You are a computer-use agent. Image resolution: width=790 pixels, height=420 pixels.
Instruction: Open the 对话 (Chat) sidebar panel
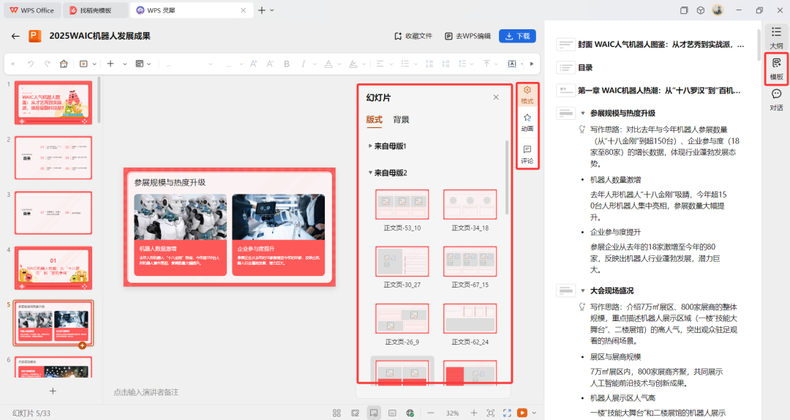(776, 99)
